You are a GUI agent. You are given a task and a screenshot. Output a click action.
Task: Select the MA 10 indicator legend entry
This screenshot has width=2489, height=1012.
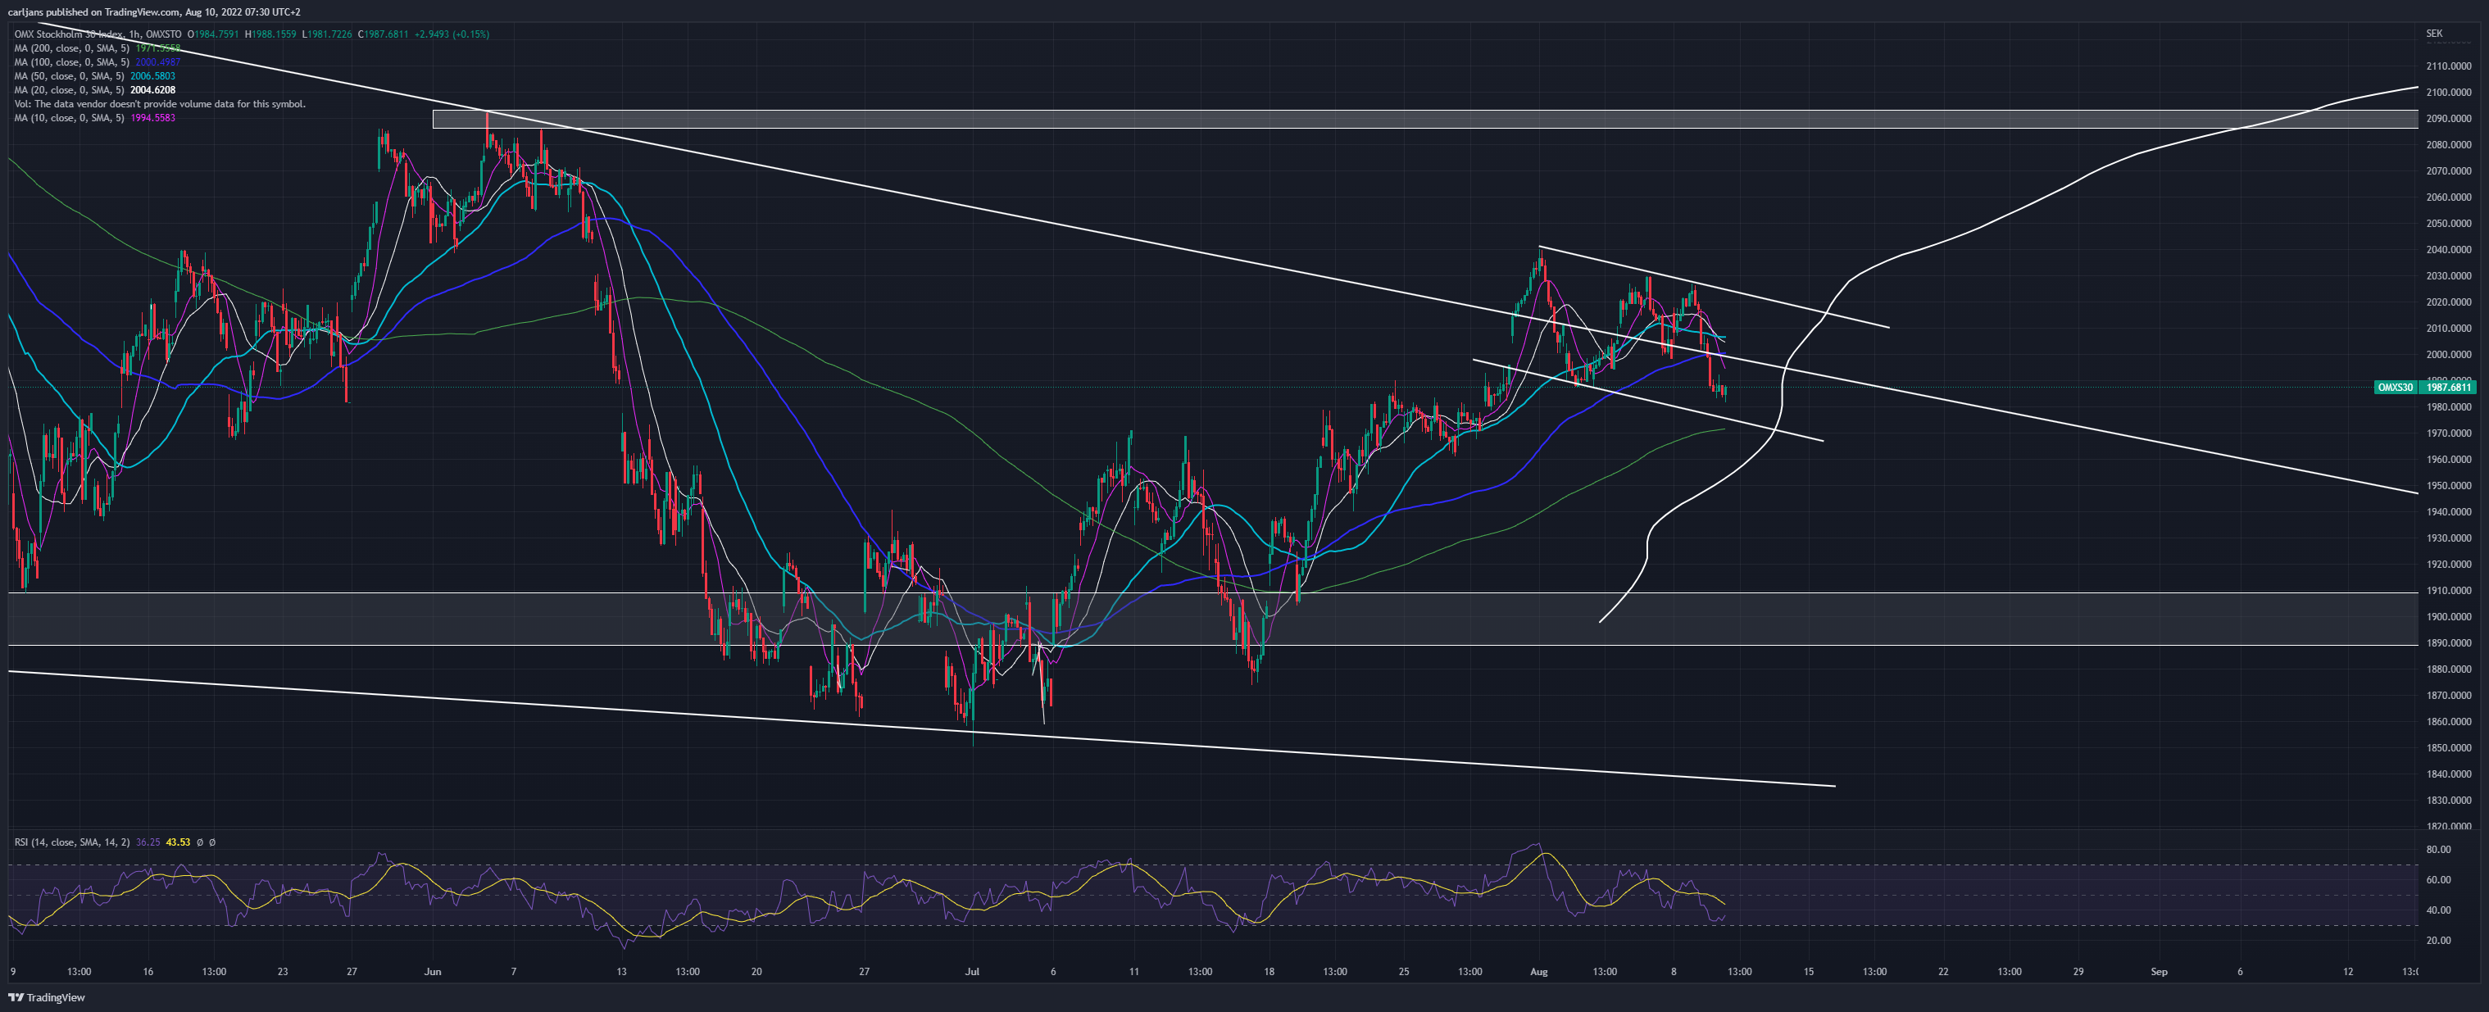(x=95, y=118)
